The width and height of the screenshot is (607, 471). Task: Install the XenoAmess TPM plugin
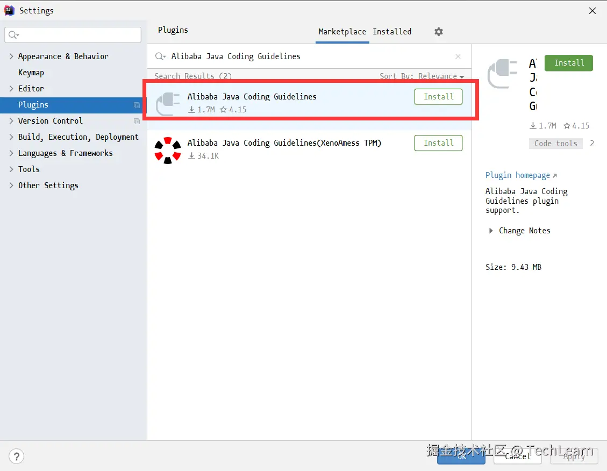pyautogui.click(x=438, y=143)
